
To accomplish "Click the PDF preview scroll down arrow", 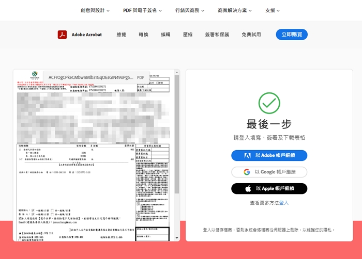I will tap(177, 238).
